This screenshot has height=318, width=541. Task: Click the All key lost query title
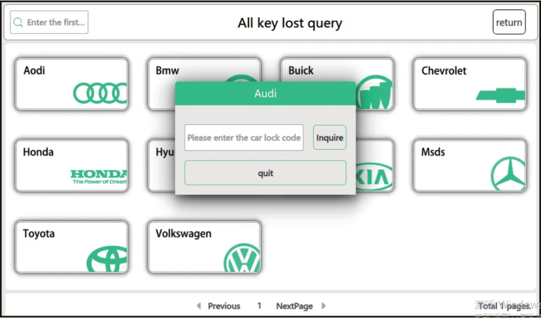point(290,23)
